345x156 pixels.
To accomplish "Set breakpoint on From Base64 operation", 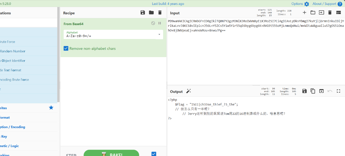I will pos(160,23).
